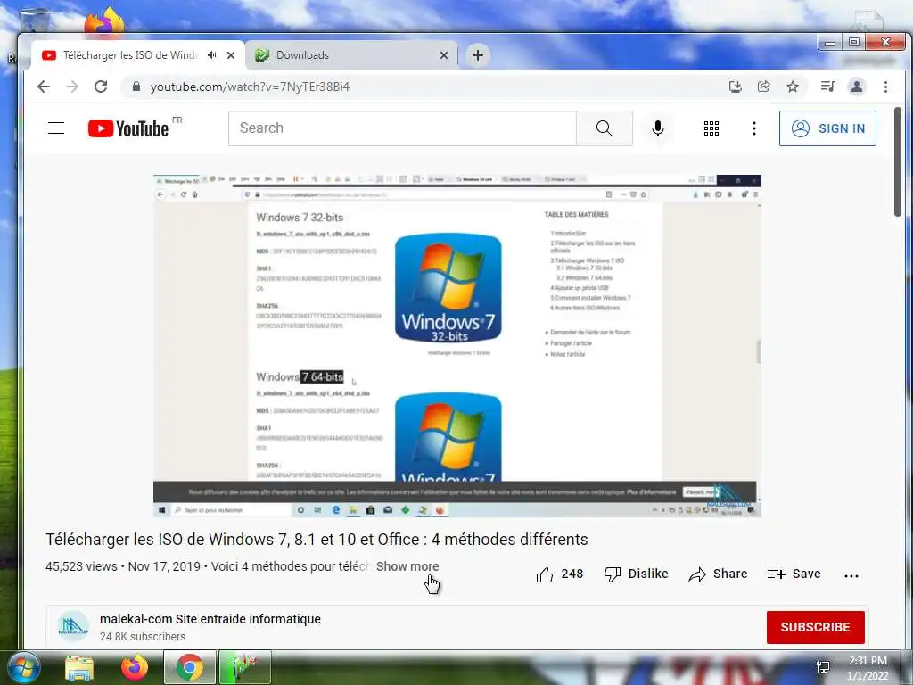Click the padlock site info icon
Screen dimensions: 913x685
pos(136,87)
